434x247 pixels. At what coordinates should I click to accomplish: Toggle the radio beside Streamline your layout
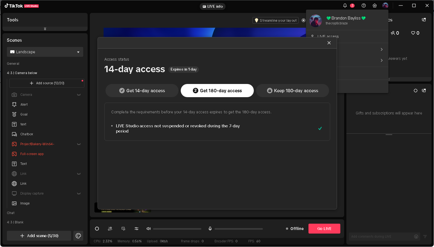pos(304,20)
